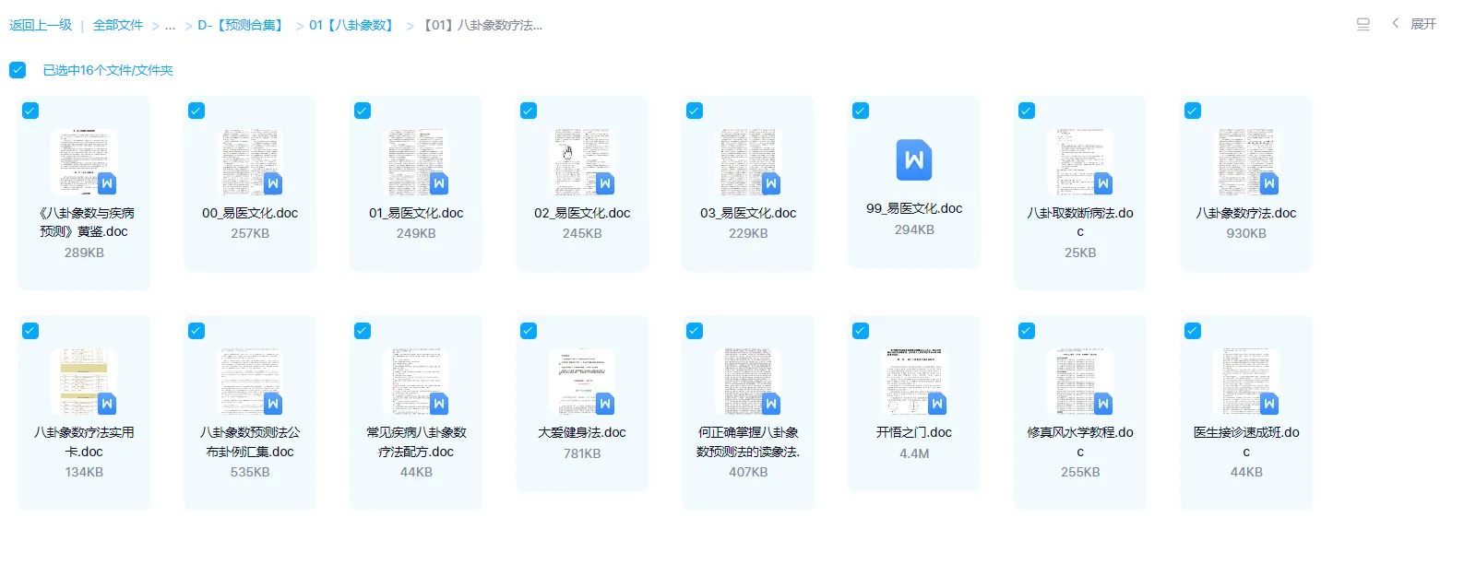1464x576 pixels.
Task: Click the list view toggle icon
Action: [x=1363, y=25]
